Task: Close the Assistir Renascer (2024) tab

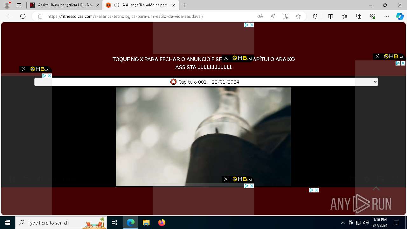Action: (x=98, y=5)
